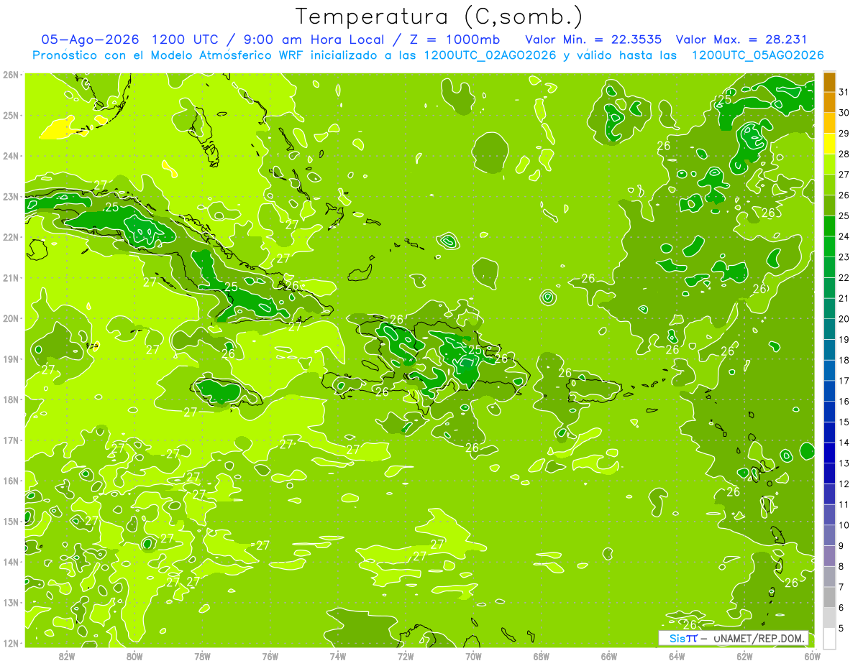Click the blue swatch between 15 and 16
The height and width of the screenshot is (666, 863).
click(829, 412)
